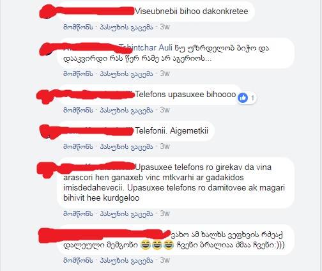Screen dimensions: 322x271
Task: Open the 3w timestamp under "Viseubnebii bihoo" comment
Action: (165, 27)
